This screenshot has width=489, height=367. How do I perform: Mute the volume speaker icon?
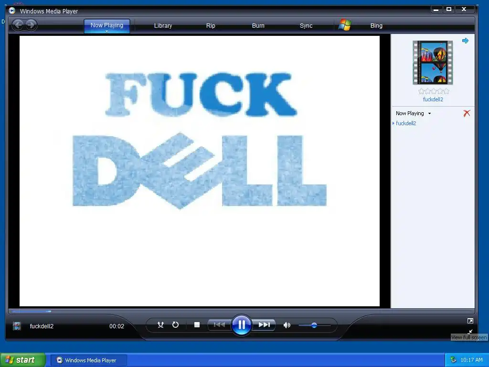pos(287,325)
